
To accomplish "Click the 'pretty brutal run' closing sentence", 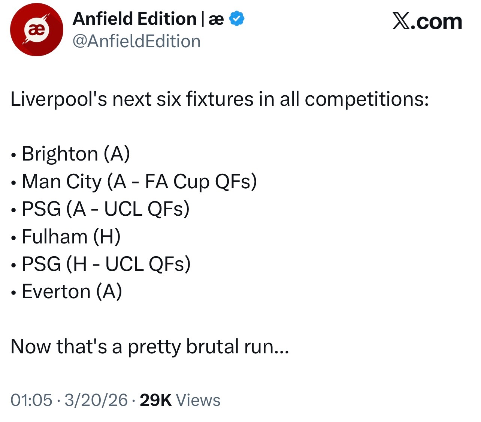I will tap(150, 346).
